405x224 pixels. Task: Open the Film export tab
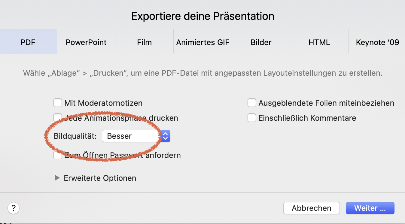pos(144,42)
